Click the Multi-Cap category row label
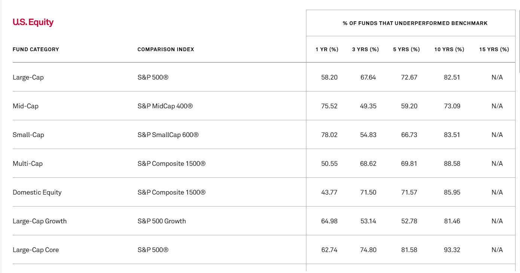The width and height of the screenshot is (520, 273). [x=28, y=164]
